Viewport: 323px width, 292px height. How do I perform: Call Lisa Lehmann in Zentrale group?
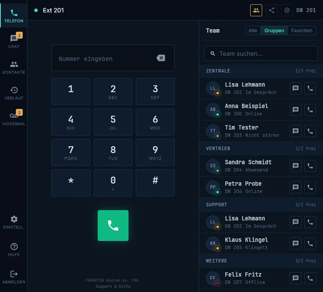point(310,88)
